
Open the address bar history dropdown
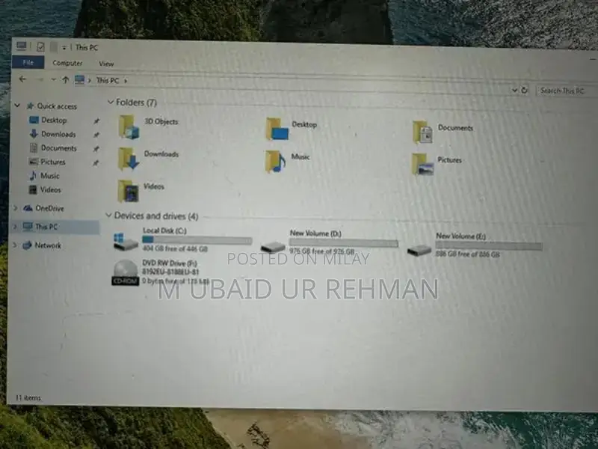[x=515, y=90]
